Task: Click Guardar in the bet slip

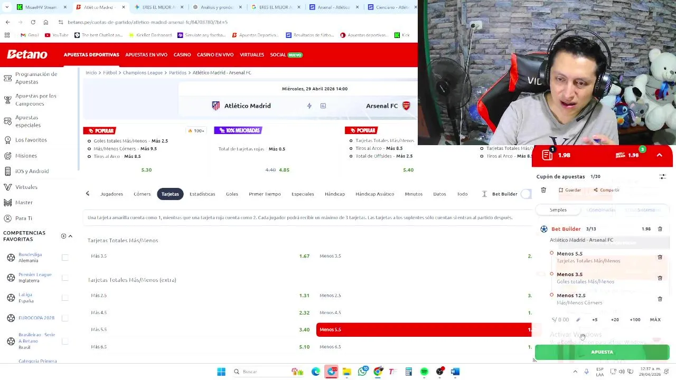Action: (x=570, y=190)
